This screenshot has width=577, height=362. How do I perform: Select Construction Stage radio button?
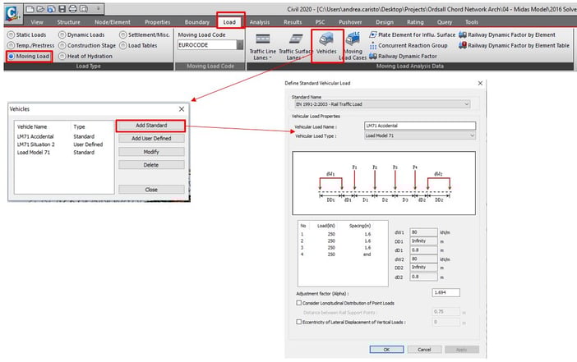pyautogui.click(x=62, y=46)
